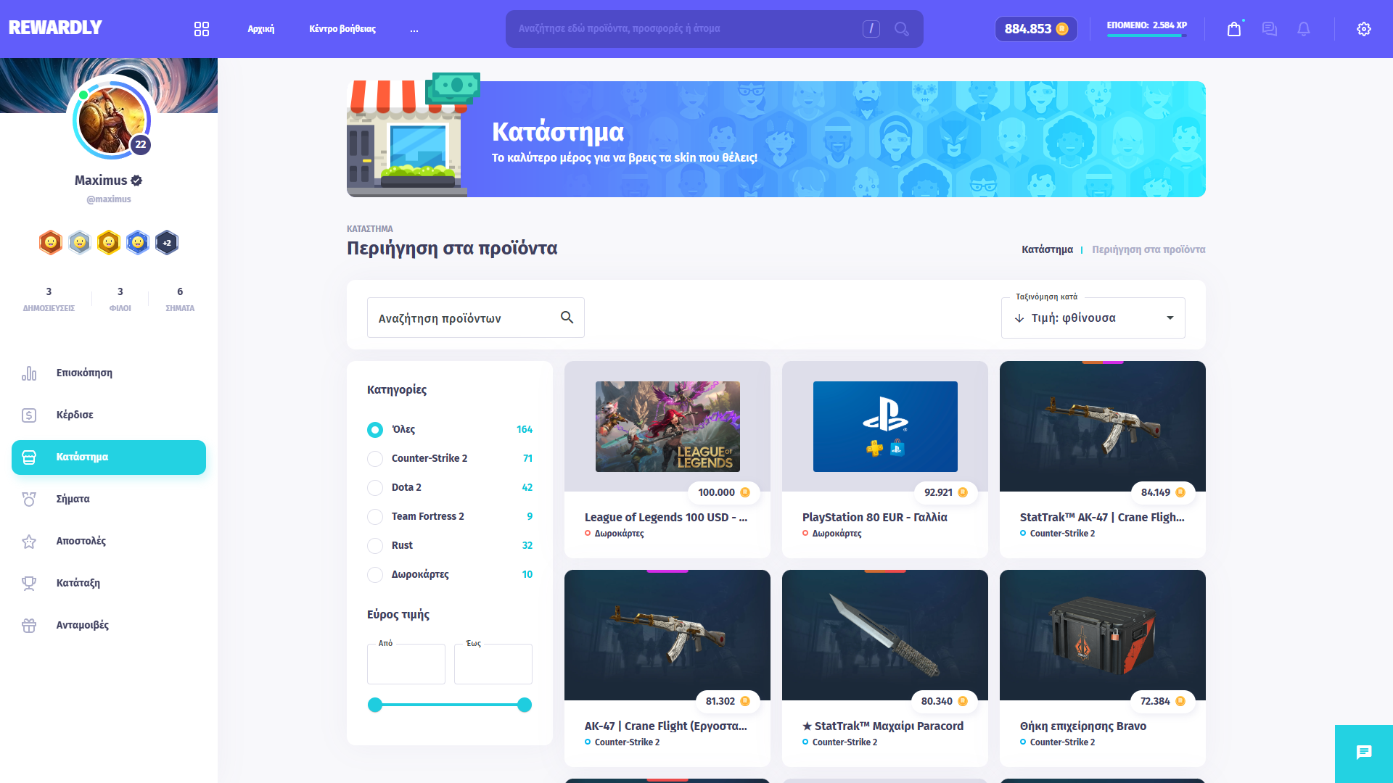
Task: Open Σήματα in the sidebar
Action: (109, 500)
